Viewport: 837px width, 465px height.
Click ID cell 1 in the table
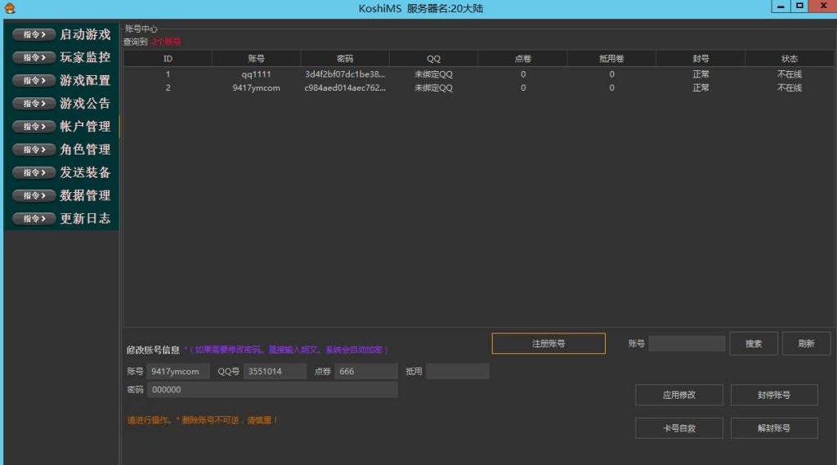[x=168, y=74]
